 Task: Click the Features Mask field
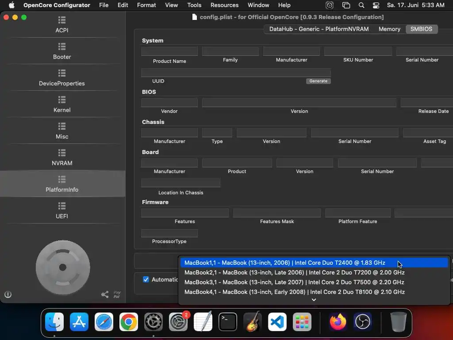pos(277,213)
